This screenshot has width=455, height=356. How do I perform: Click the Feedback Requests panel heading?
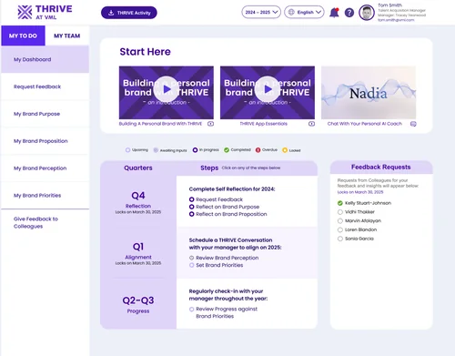[381, 167]
